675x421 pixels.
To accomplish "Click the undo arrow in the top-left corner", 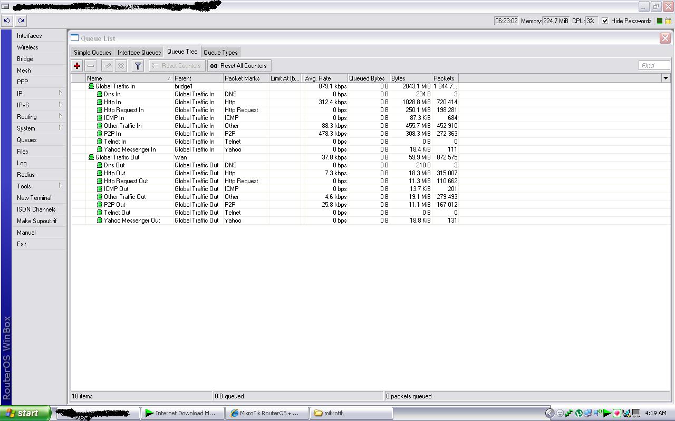I will pos(7,21).
